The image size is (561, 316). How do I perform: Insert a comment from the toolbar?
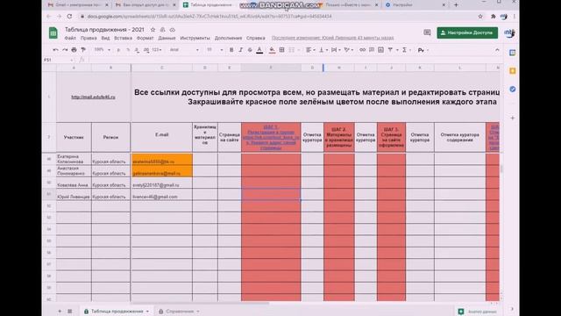click(x=372, y=50)
